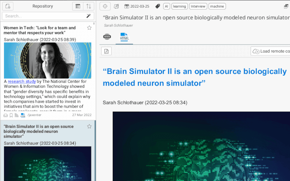Screen dimensions: 290x181
Task: Click the edit note icon
Action: point(116,6)
